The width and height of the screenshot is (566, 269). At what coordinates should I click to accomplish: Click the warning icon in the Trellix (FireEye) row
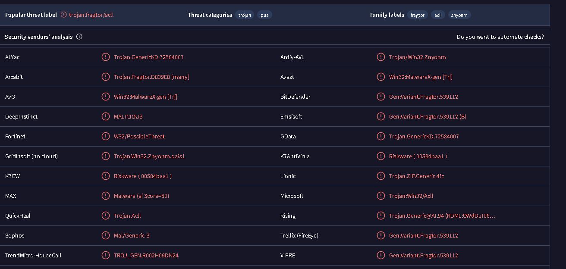point(381,235)
